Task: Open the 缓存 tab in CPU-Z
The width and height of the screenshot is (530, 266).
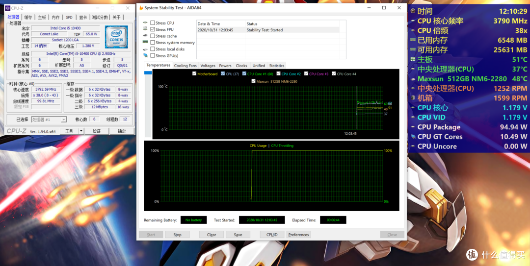Action: coord(28,17)
